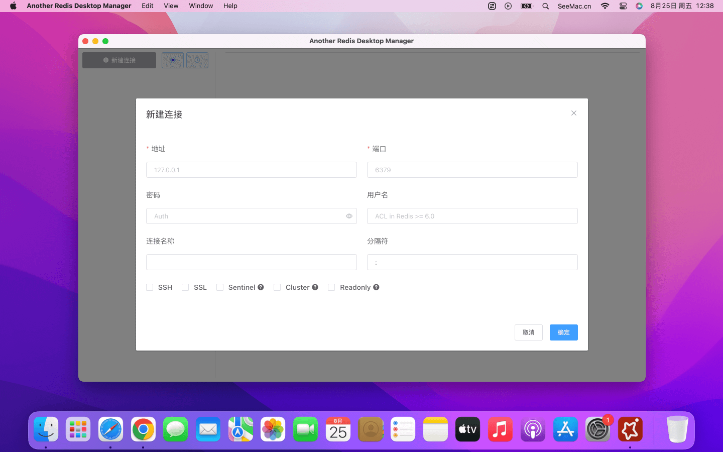
Task: Click the date and time in menu bar
Action: click(682, 6)
